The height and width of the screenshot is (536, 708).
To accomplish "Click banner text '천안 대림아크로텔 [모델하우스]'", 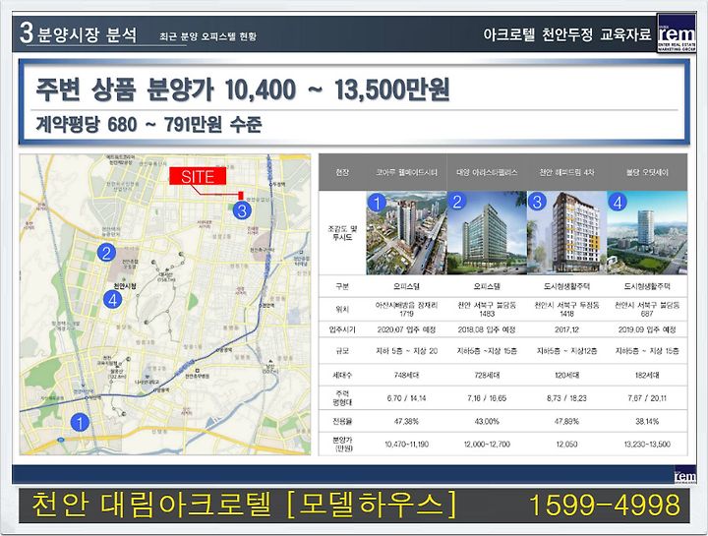I will pyautogui.click(x=244, y=505).
